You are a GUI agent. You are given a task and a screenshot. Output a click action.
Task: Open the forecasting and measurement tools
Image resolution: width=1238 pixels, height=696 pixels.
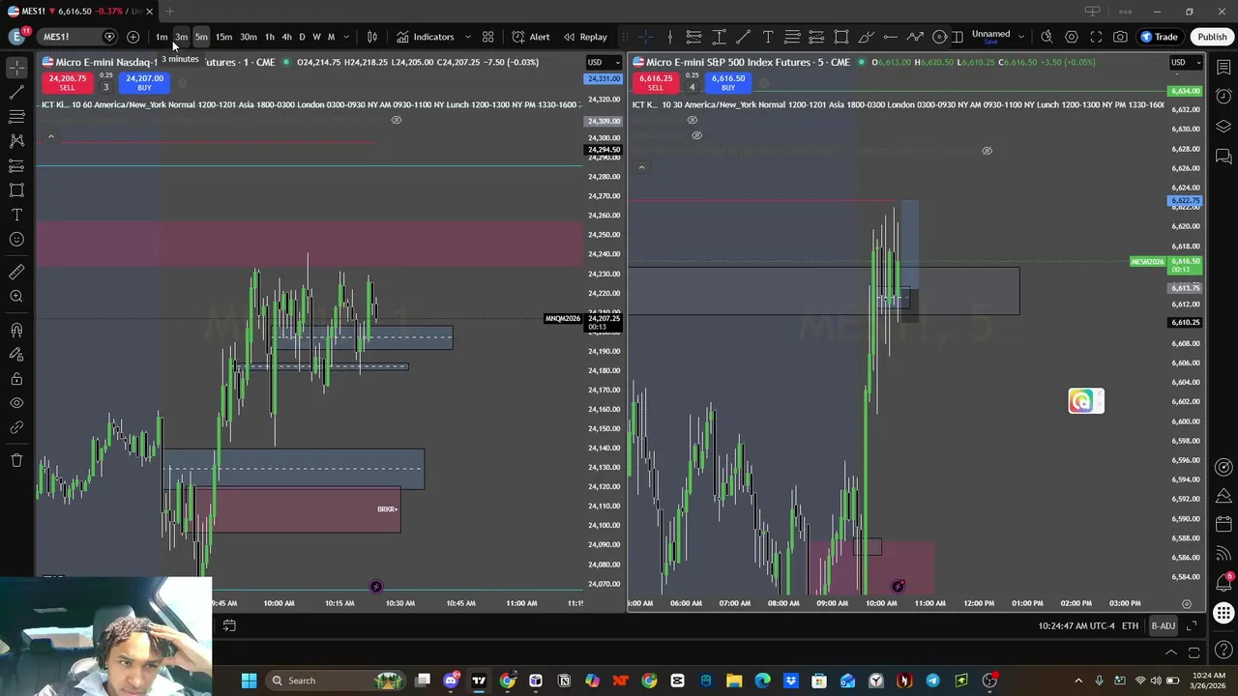coord(16,165)
